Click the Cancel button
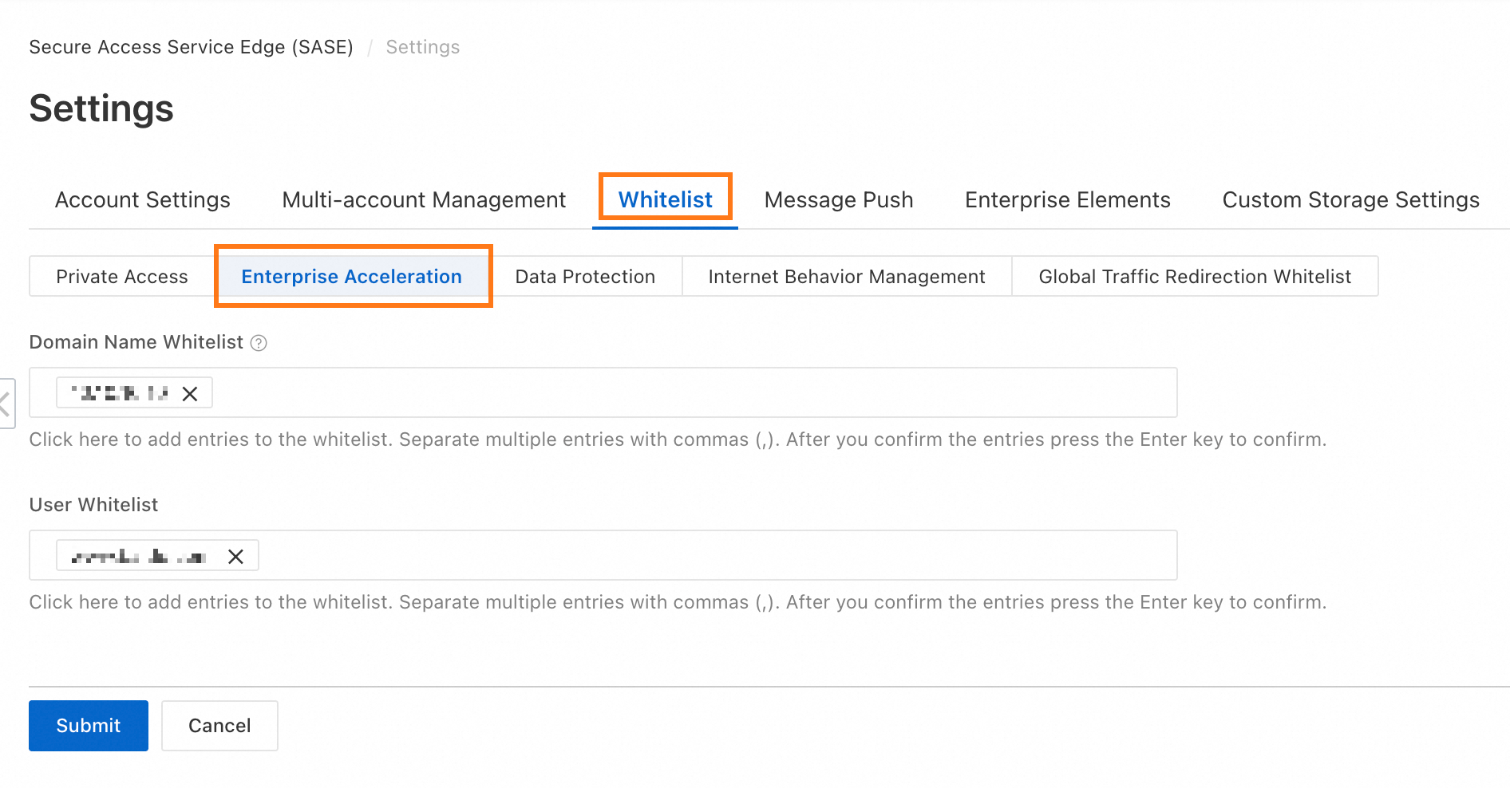 coord(219,726)
